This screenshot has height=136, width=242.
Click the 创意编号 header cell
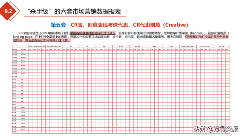[23, 49]
